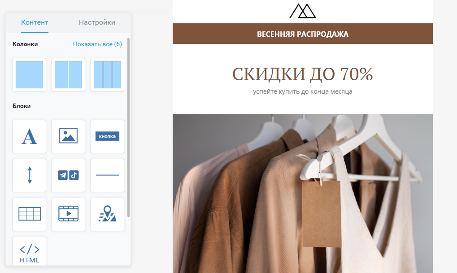Image resolution: width=457 pixels, height=273 pixels.
Task: Add the кнопка button block
Action: (x=107, y=136)
